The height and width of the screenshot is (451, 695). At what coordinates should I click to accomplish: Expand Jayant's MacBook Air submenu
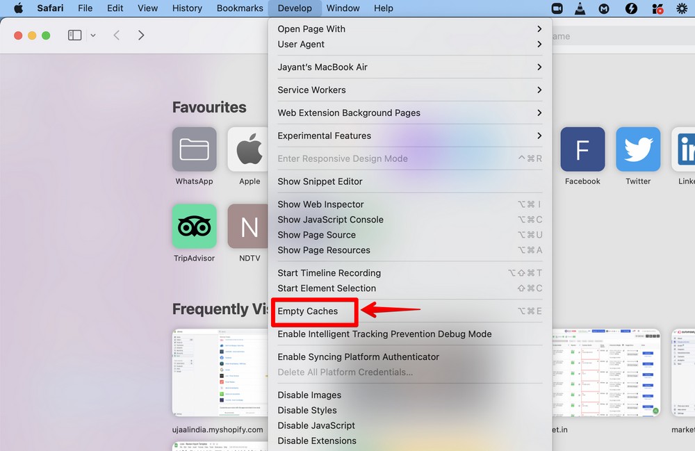coord(409,67)
